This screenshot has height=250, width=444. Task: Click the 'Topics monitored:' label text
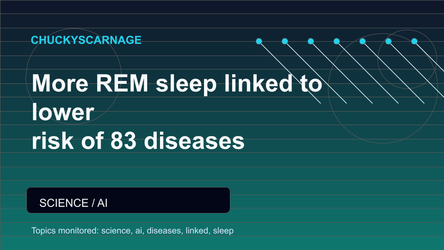(x=65, y=231)
